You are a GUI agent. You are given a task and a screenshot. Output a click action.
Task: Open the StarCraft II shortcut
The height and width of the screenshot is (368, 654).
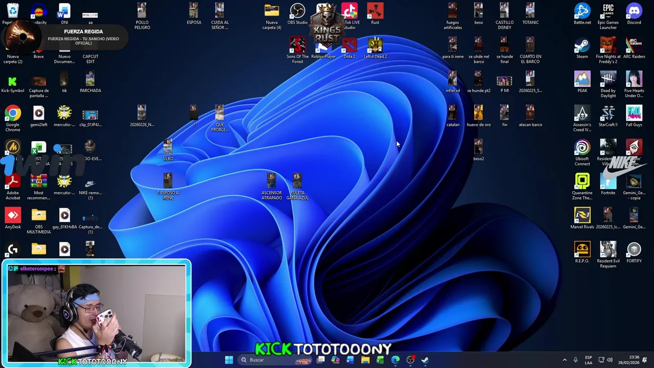point(608,116)
